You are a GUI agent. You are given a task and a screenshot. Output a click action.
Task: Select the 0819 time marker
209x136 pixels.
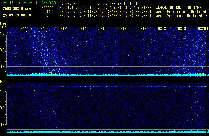coord(182,29)
